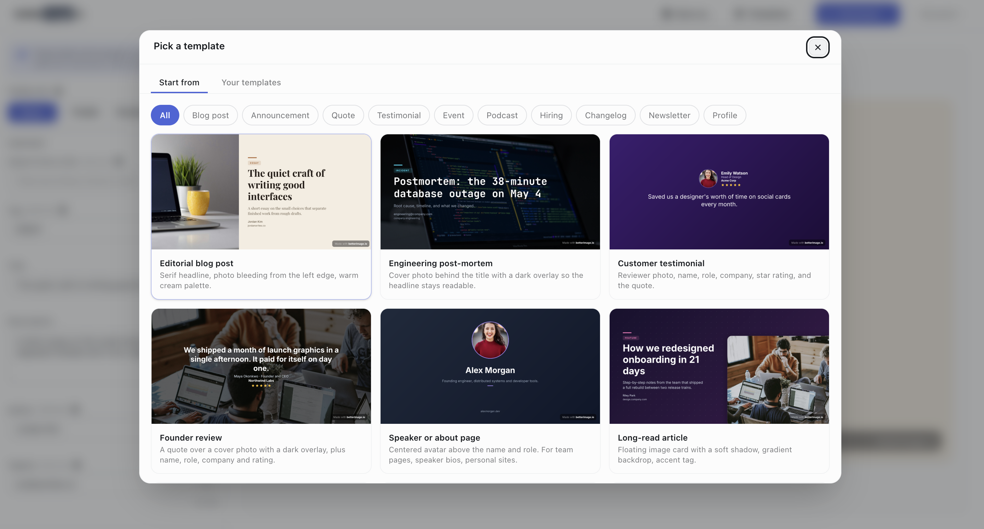Click the Editorial blog post title

[196, 263]
